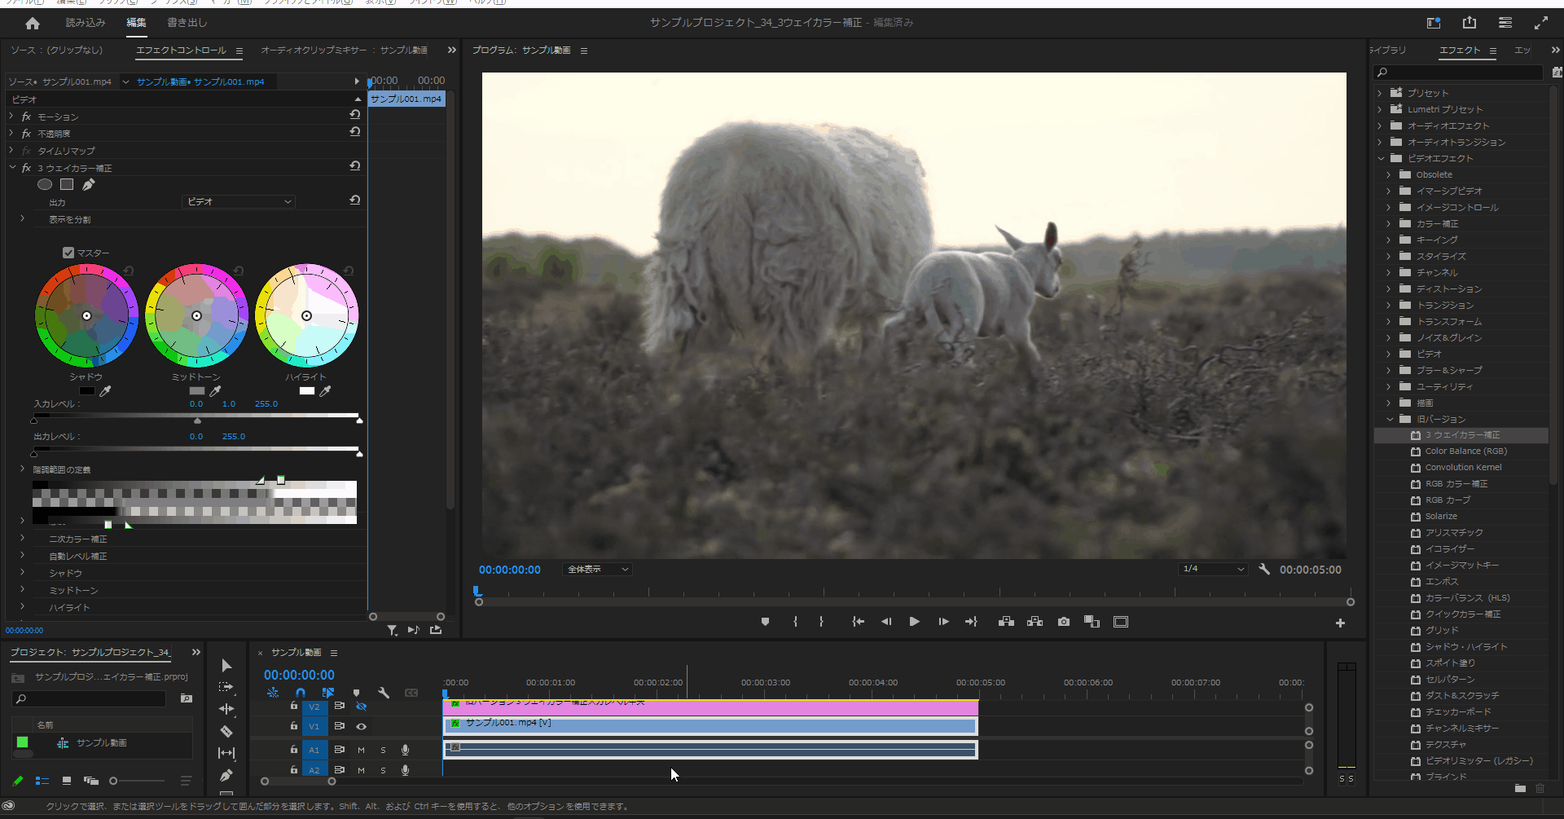Collapse the ビデオエフェクト folder

pos(1381,158)
